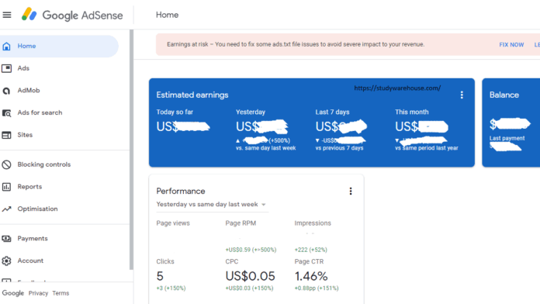Select the Home icon in sidebar
The width and height of the screenshot is (540, 304).
click(6, 46)
